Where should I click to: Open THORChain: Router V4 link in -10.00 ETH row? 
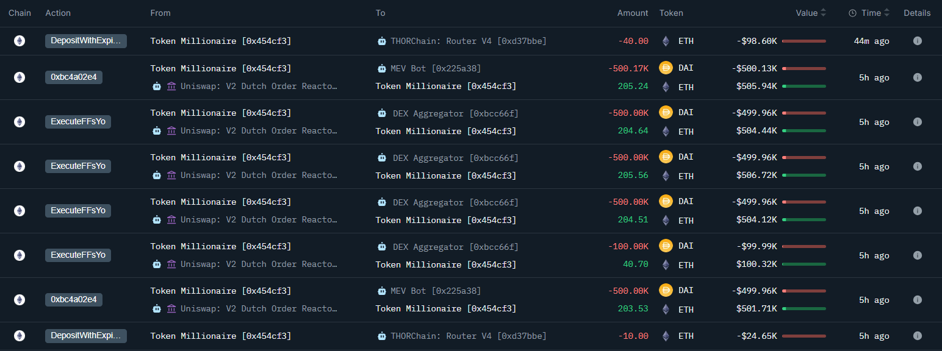[469, 336]
